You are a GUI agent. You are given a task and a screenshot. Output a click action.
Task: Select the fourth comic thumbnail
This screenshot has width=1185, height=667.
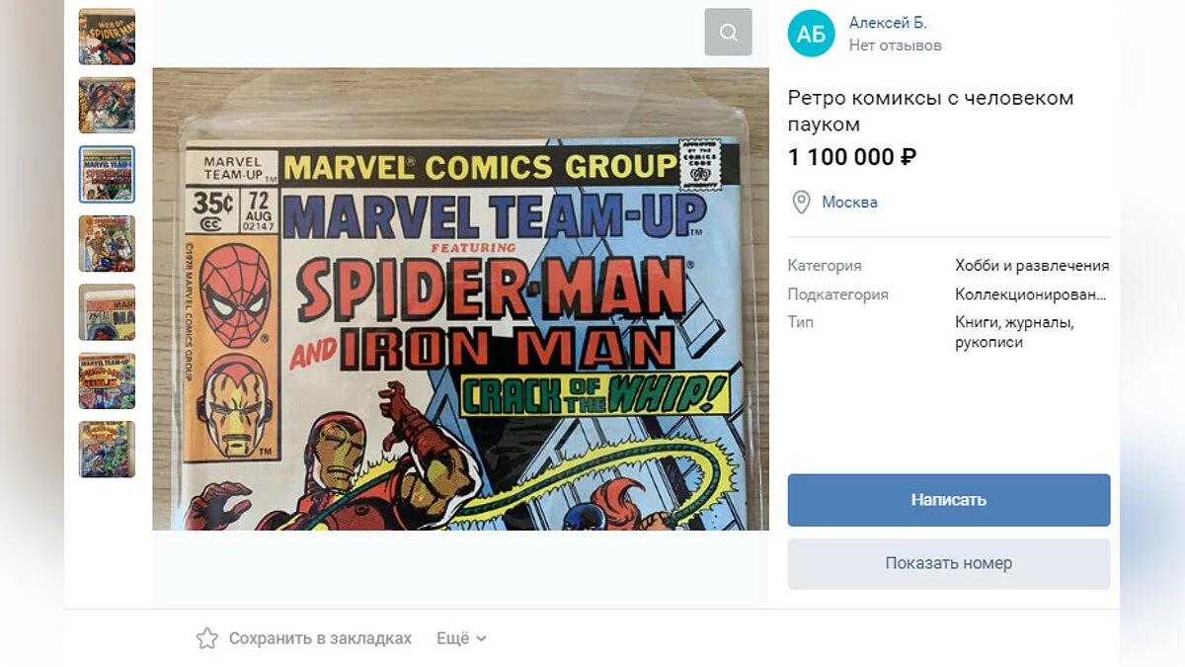pos(107,243)
